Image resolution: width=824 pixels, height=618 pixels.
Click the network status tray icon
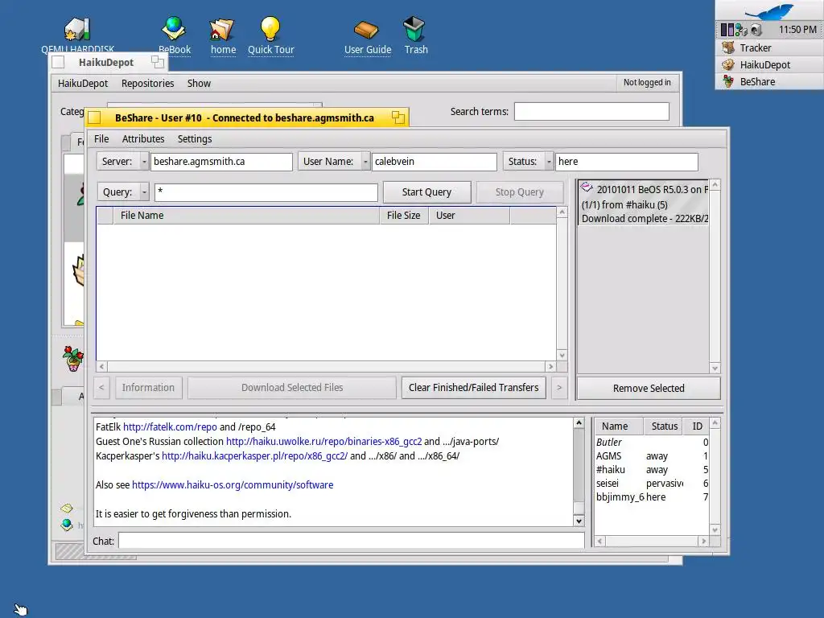(741, 30)
